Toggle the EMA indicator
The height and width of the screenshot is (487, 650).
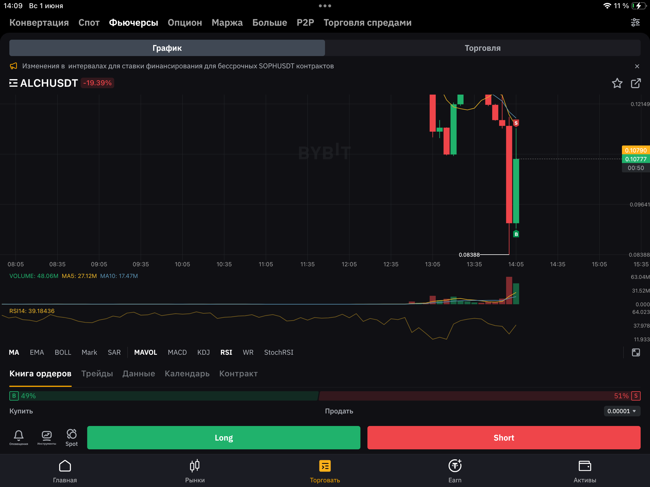point(37,352)
